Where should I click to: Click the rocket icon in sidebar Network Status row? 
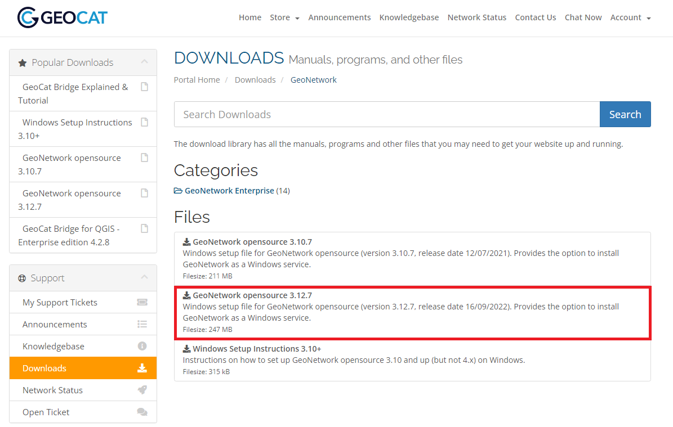[142, 390]
